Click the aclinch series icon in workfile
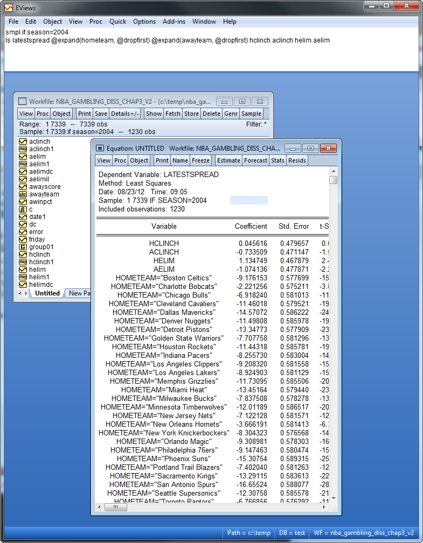The height and width of the screenshot is (543, 423). [23, 142]
